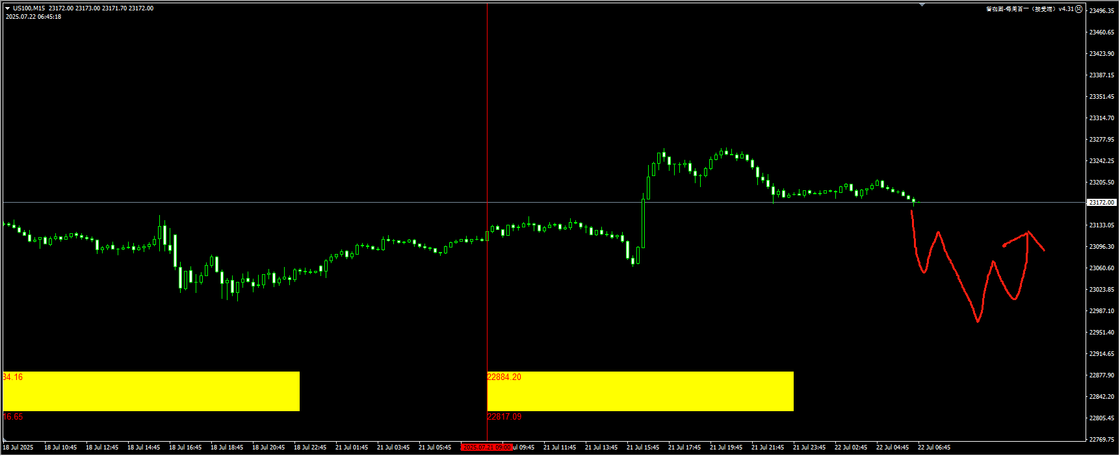Click the US100,M15 symbol title text
1120x456 pixels.
(29, 8)
